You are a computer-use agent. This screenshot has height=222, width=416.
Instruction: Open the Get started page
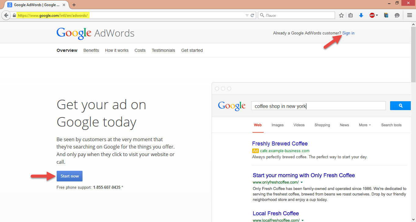point(192,50)
